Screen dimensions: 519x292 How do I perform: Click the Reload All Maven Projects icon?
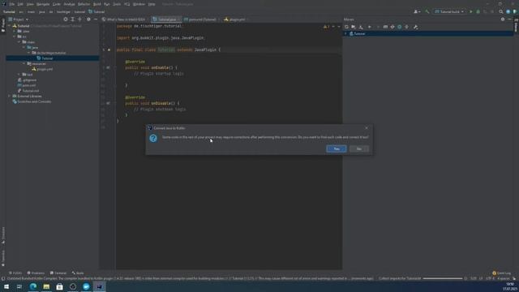(x=346, y=27)
